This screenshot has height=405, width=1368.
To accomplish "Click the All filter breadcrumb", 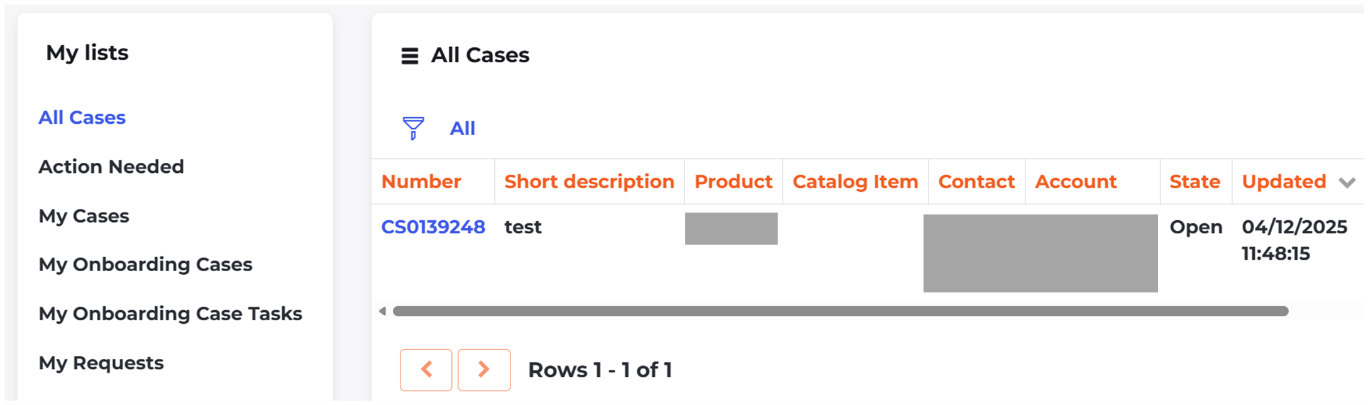I will [462, 128].
